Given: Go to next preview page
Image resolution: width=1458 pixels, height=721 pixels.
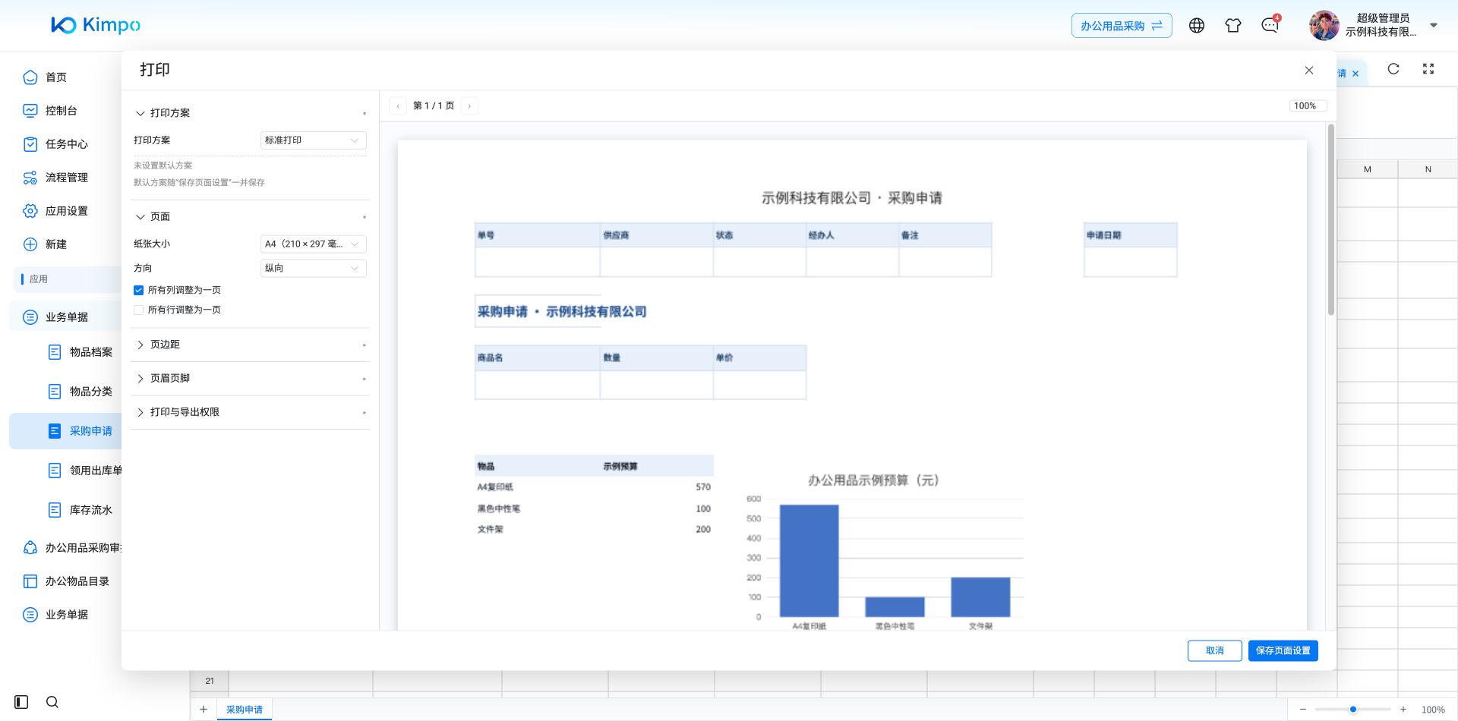Looking at the screenshot, I should point(469,106).
